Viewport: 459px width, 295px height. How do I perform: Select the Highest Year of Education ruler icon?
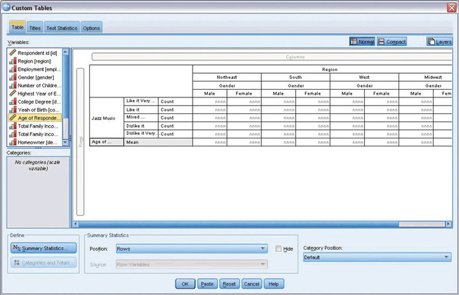pyautogui.click(x=12, y=93)
